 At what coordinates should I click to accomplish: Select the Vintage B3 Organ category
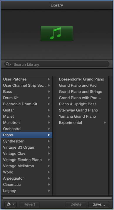tap(26, 147)
